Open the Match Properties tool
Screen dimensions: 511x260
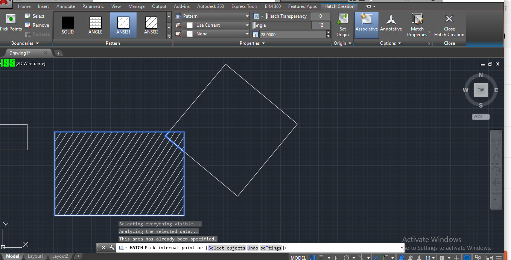click(x=417, y=25)
